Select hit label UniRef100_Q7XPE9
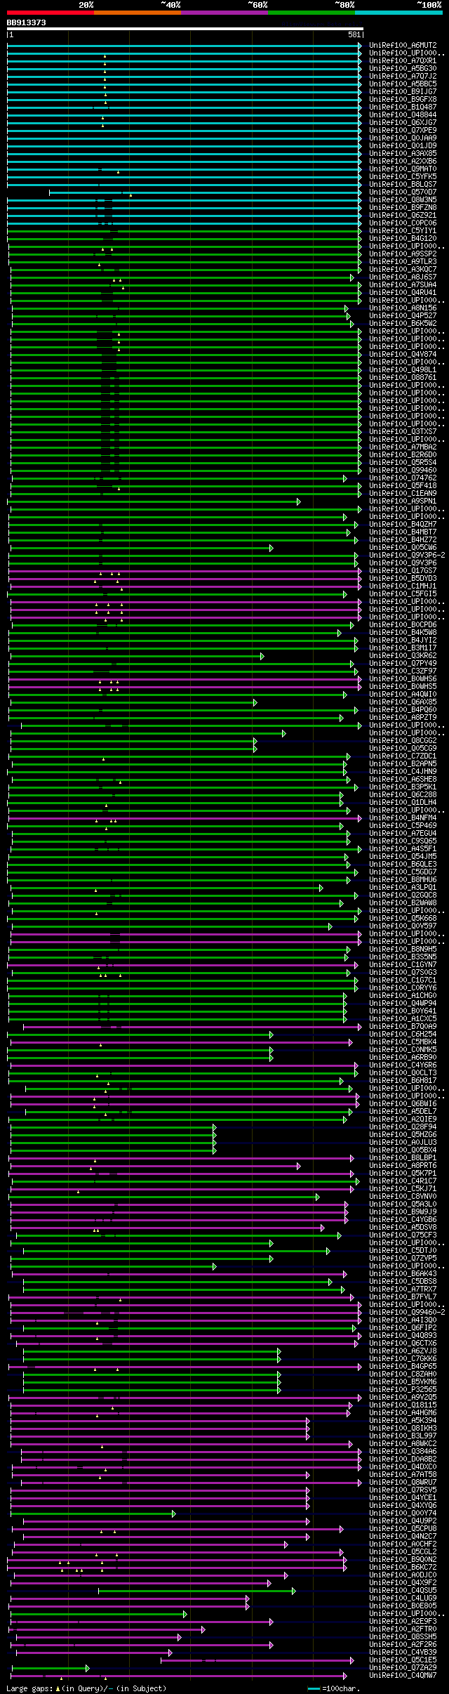 pyautogui.click(x=403, y=131)
